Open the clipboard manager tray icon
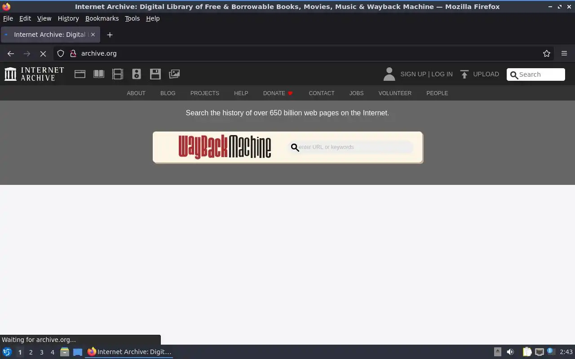The width and height of the screenshot is (575, 359). pos(527,352)
